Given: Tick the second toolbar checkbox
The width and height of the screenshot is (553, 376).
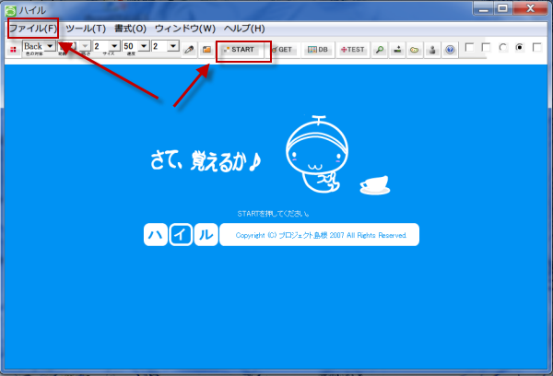Looking at the screenshot, I should (487, 47).
